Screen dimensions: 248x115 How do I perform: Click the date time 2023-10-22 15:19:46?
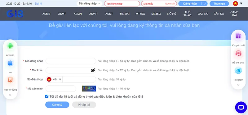[x=19, y=4]
